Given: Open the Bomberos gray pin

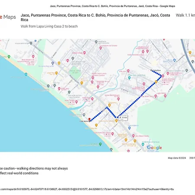Looking at the screenshot, I should point(187,71).
